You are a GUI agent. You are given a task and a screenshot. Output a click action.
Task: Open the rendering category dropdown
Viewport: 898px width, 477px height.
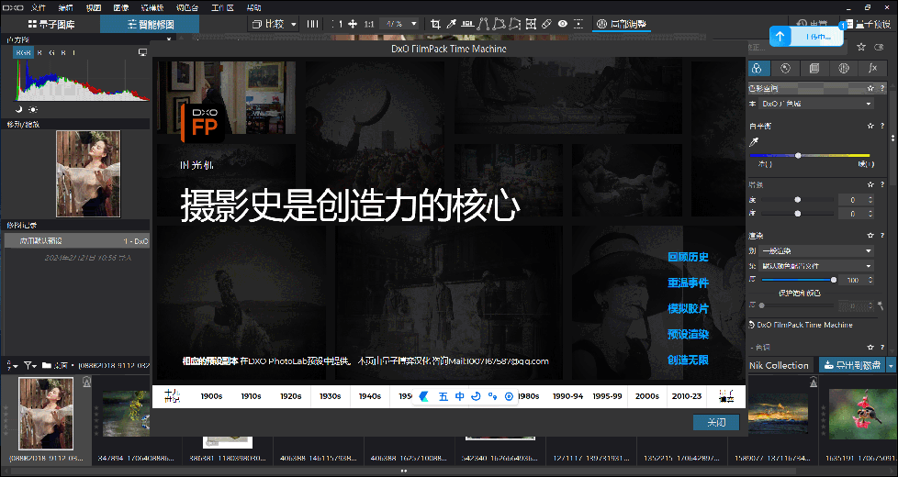816,250
